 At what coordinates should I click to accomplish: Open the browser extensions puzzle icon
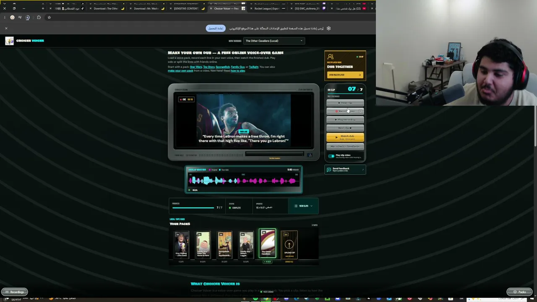(39, 17)
